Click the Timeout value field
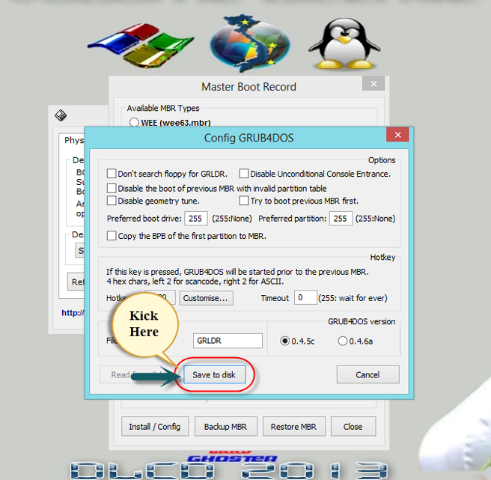Screen dimensions: 491x480 click(305, 297)
